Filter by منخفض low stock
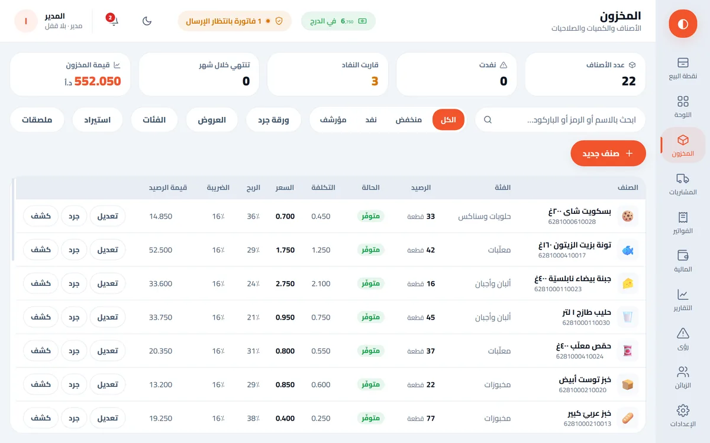The height and width of the screenshot is (443, 710). [409, 120]
